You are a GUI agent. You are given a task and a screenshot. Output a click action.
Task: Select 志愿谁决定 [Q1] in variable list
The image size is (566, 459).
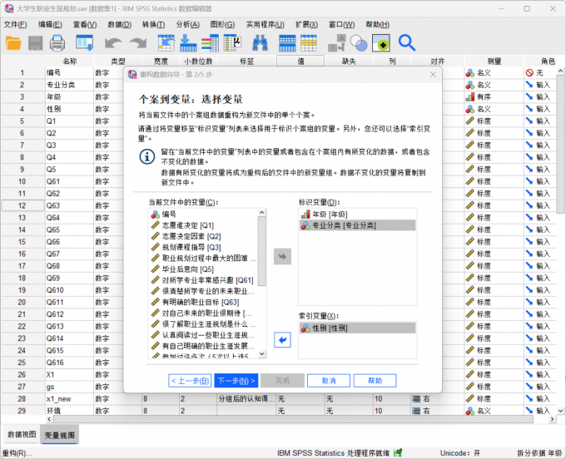point(203,225)
